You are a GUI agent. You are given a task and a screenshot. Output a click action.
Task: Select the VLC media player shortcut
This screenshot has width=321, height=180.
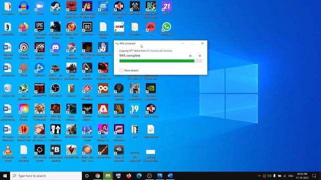click(8, 153)
